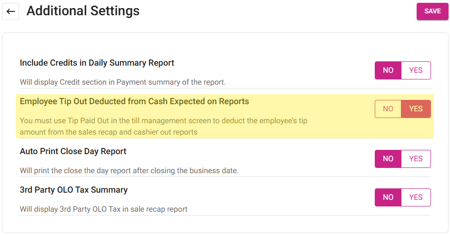Enable Include Credits in Daily Summary with YES
Viewport: 450px width, 235px height.
416,70
